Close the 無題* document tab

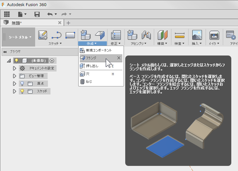pyautogui.click(x=59, y=23)
